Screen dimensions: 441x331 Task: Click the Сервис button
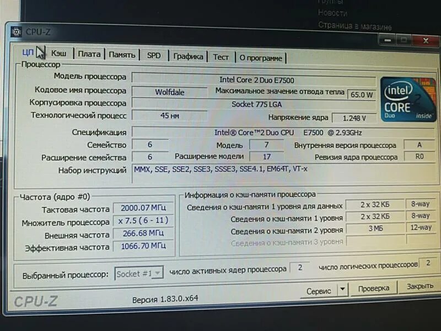(x=319, y=291)
